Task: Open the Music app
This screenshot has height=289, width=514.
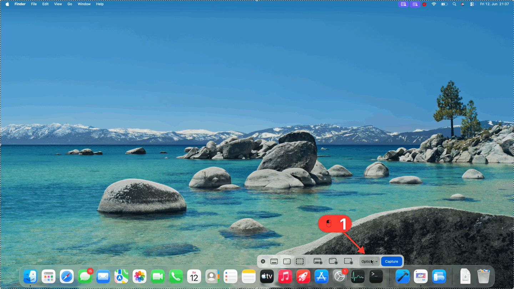Action: pos(285,277)
